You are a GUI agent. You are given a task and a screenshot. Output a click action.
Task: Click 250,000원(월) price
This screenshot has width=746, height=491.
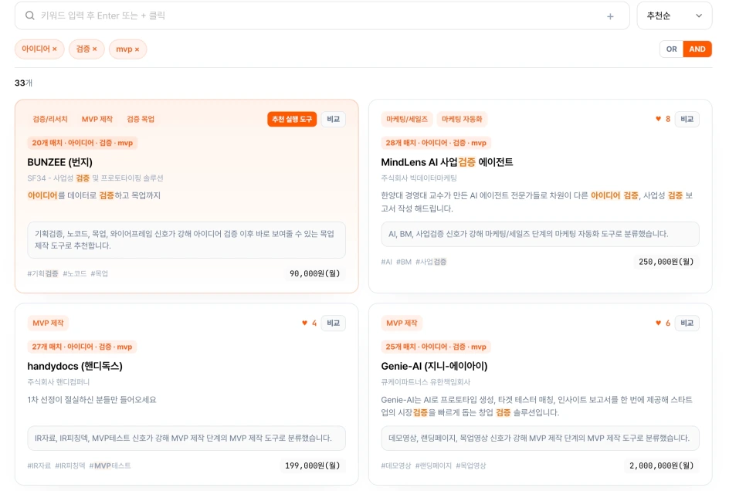click(666, 262)
